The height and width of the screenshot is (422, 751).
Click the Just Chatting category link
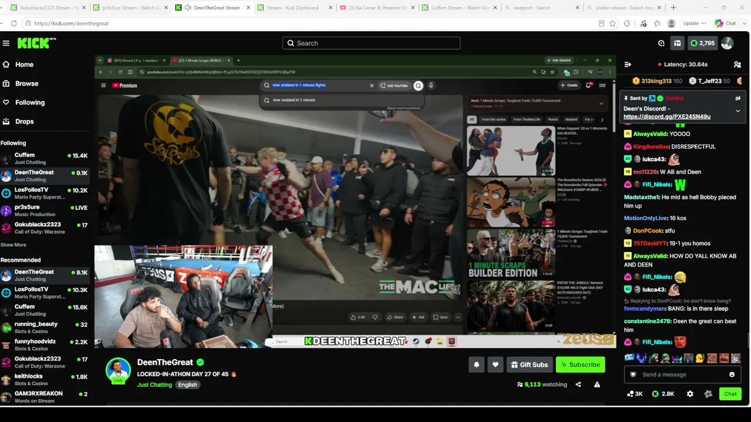[x=154, y=385]
